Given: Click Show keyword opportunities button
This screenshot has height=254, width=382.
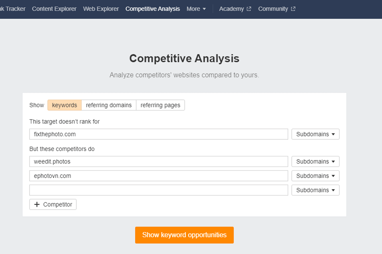Looking at the screenshot, I should pos(184,235).
